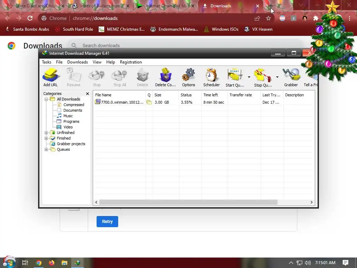The height and width of the screenshot is (268, 357).
Task: Click the volume icon in system tray
Action: click(307, 263)
